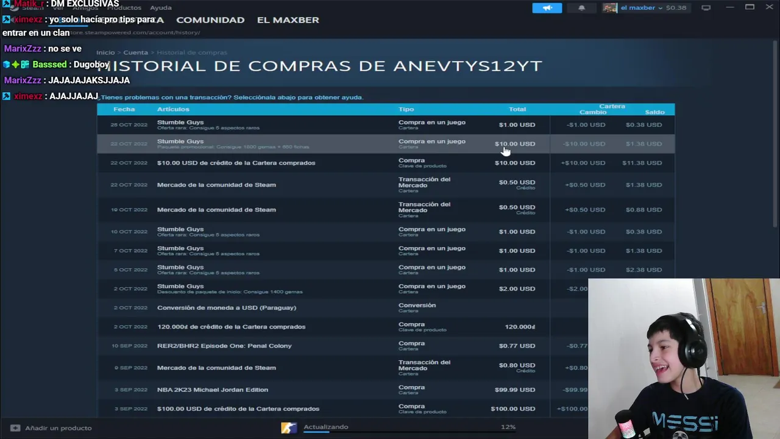Image resolution: width=780 pixels, height=439 pixels.
Task: Click the 12% download percentage
Action: click(508, 427)
